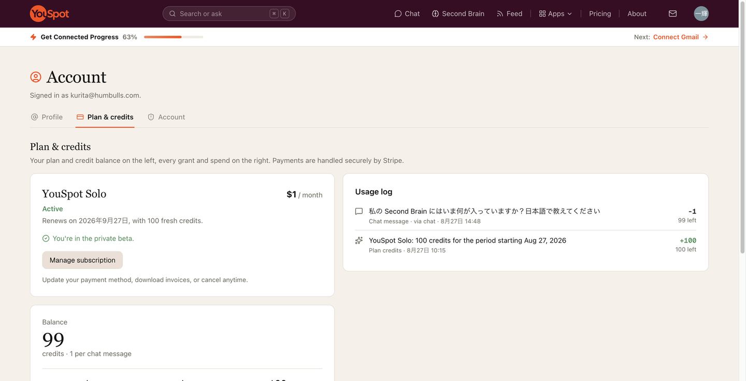
Task: Click the search magnifier icon
Action: pos(173,13)
